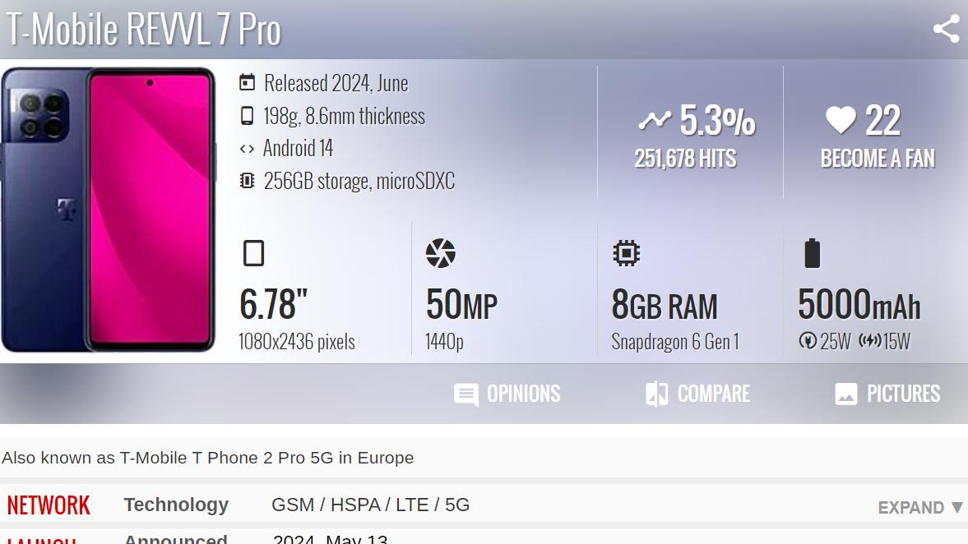This screenshot has width=968, height=544.
Task: Open the Pictures tab
Action: (887, 394)
